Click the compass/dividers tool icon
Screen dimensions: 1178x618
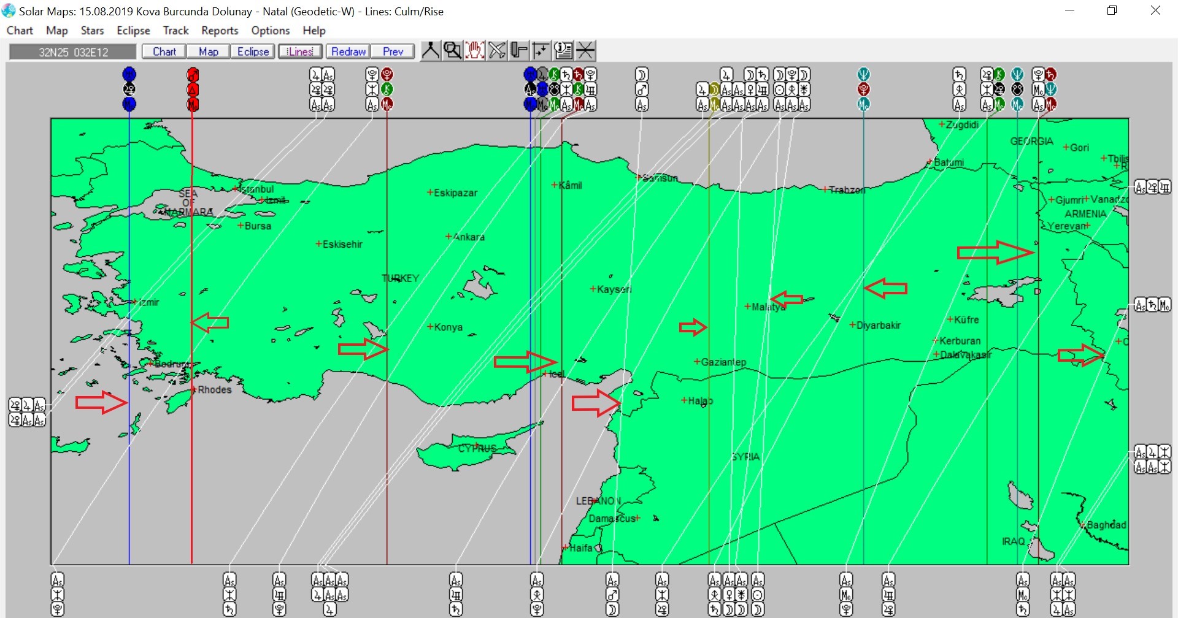click(x=430, y=51)
